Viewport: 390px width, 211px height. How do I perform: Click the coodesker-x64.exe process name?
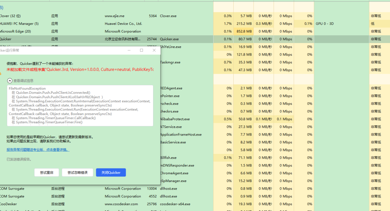[175, 204]
